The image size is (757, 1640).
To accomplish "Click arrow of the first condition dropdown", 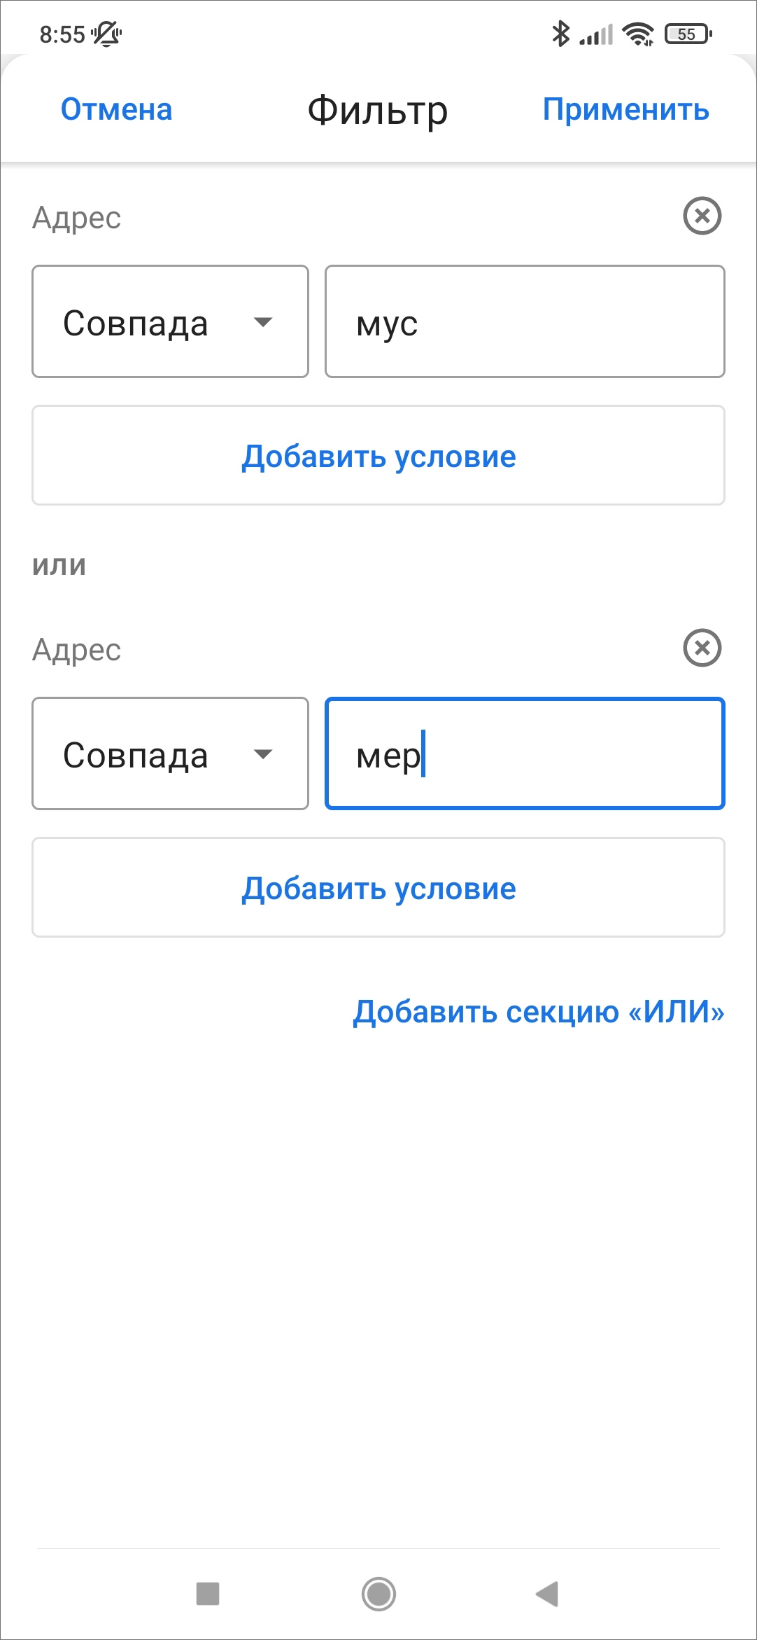I will [x=263, y=322].
